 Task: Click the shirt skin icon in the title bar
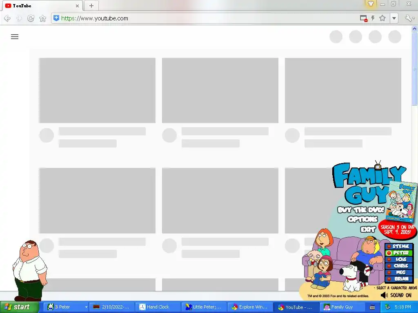click(371, 4)
